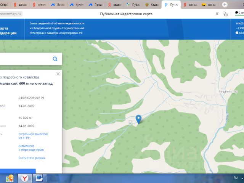Open the 'В отчете о рисках' link
244x183 pixels.
point(32,157)
